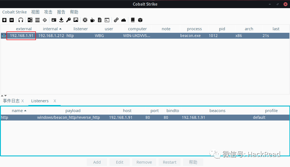Sort listeners by port column header
The height and width of the screenshot is (167, 290).
154,110
